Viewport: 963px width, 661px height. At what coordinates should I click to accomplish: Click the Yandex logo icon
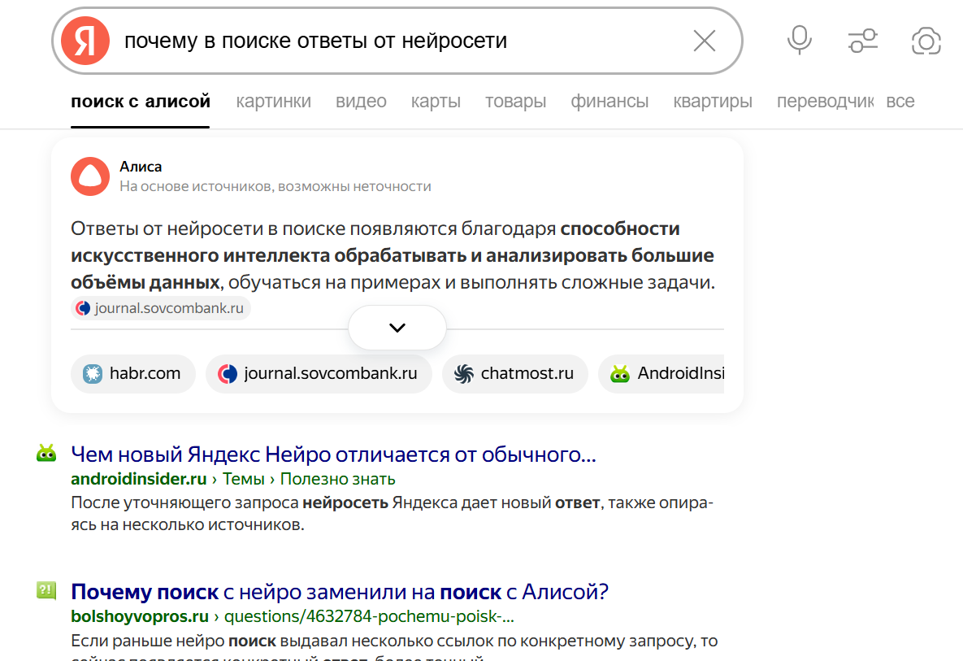coord(86,40)
